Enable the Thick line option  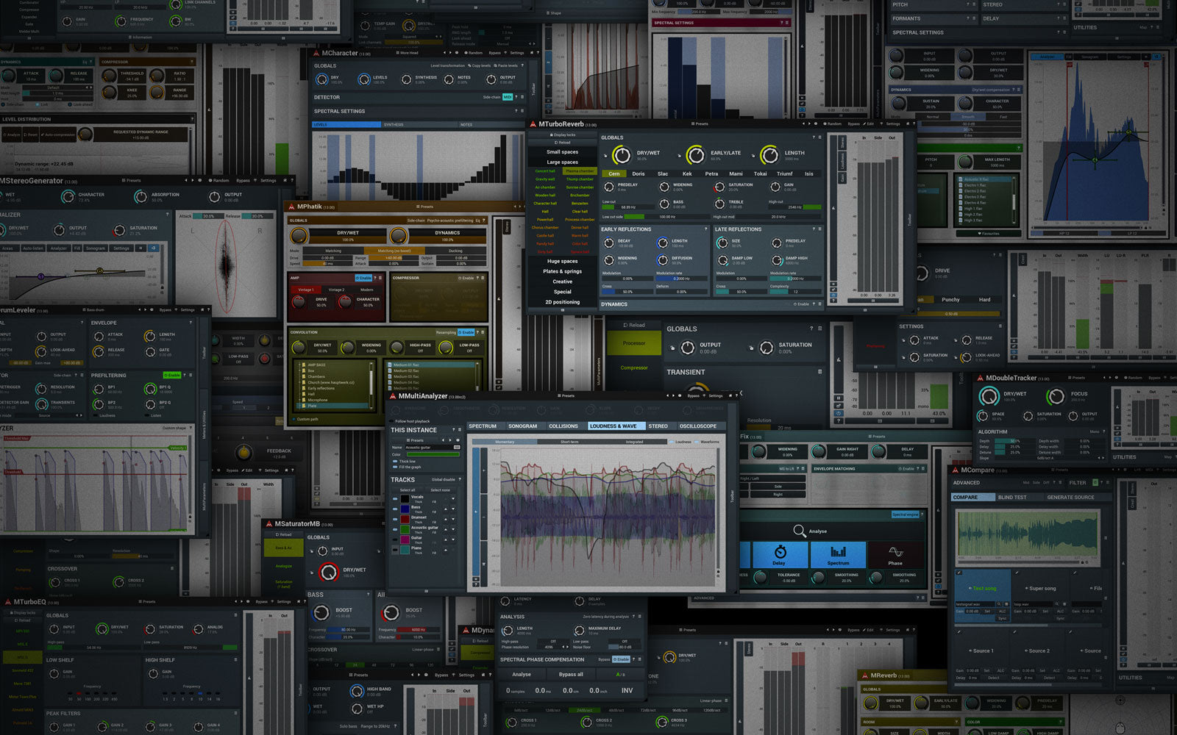pos(395,462)
